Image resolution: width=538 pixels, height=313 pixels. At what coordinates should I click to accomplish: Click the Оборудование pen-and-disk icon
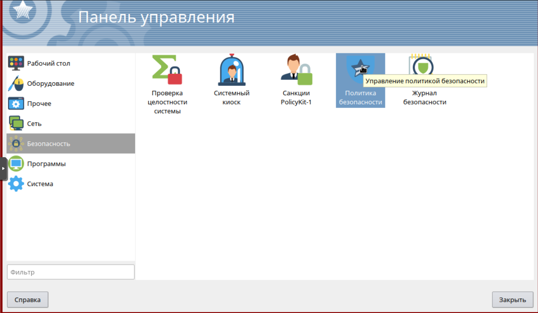(x=16, y=83)
